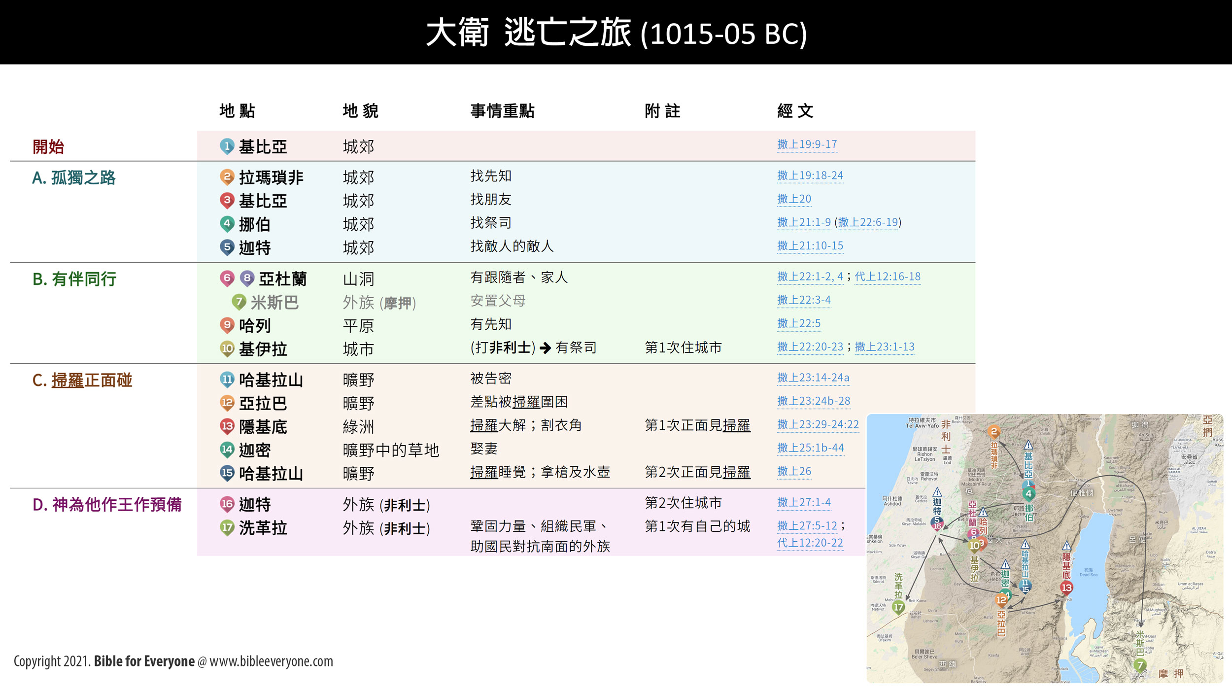Click the underlined 掃羅 in section C heading

pos(68,380)
